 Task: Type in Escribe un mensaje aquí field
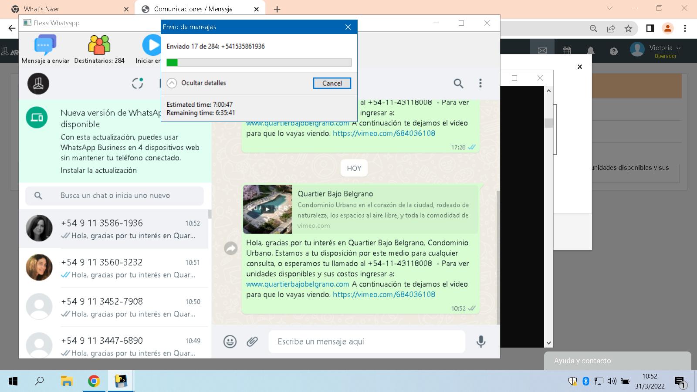tap(367, 341)
